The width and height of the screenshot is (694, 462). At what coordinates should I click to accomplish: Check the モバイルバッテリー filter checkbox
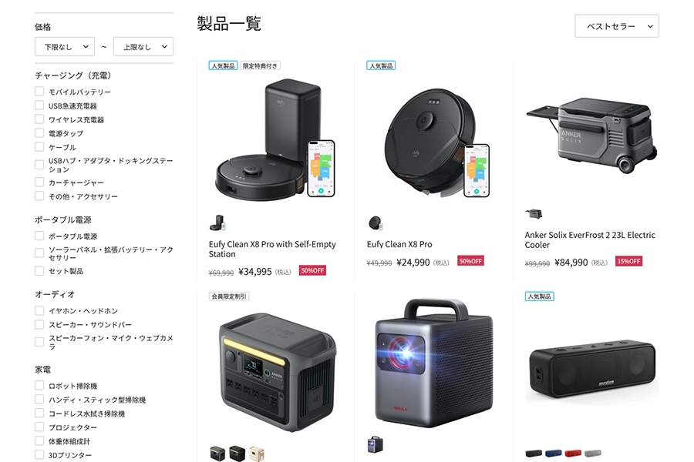[x=39, y=92]
